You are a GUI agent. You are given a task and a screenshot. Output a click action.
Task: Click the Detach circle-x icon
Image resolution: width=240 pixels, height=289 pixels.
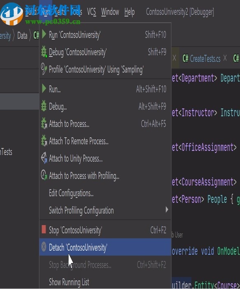click(44, 247)
